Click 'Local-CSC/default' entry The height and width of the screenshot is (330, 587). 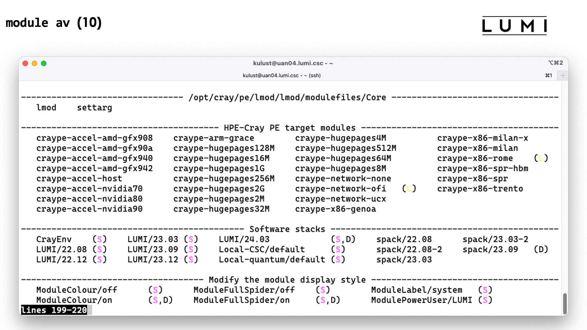coord(262,249)
